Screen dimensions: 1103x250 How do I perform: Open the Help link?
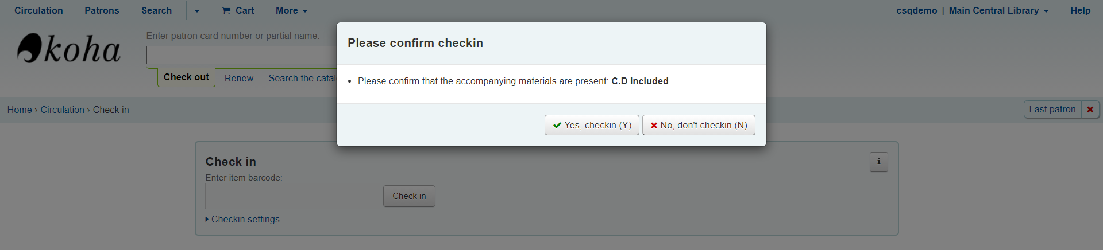[1080, 10]
